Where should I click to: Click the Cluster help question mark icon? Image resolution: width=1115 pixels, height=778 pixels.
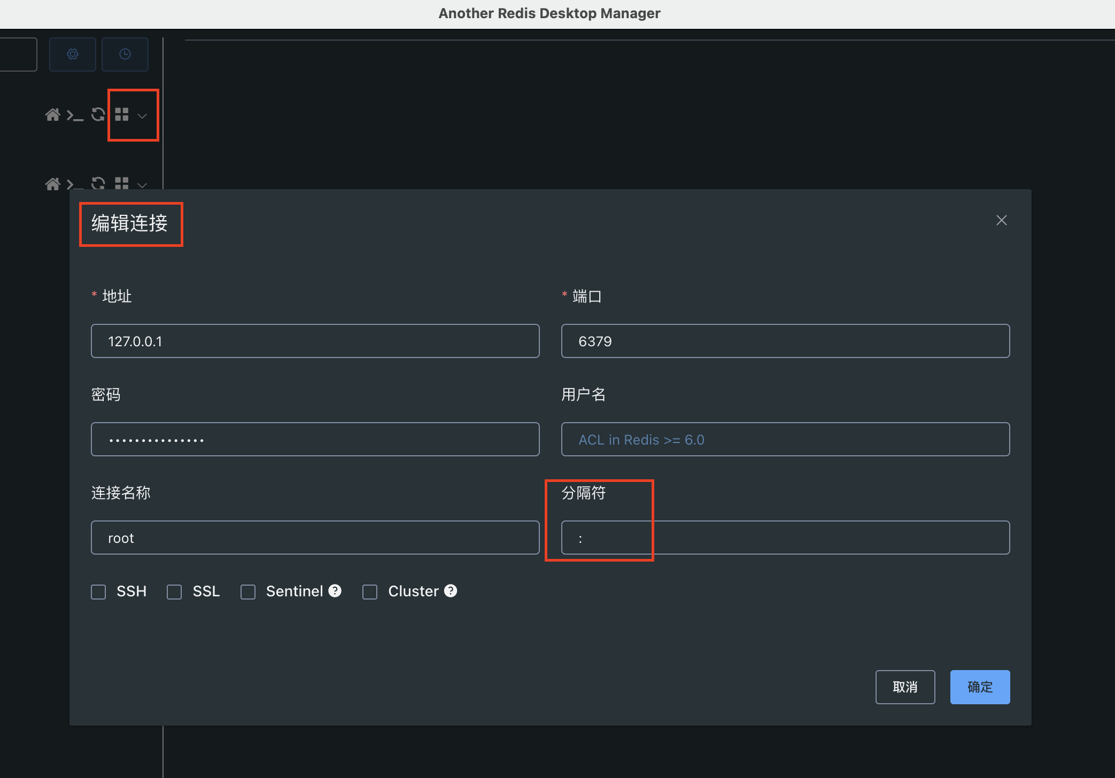pos(451,590)
